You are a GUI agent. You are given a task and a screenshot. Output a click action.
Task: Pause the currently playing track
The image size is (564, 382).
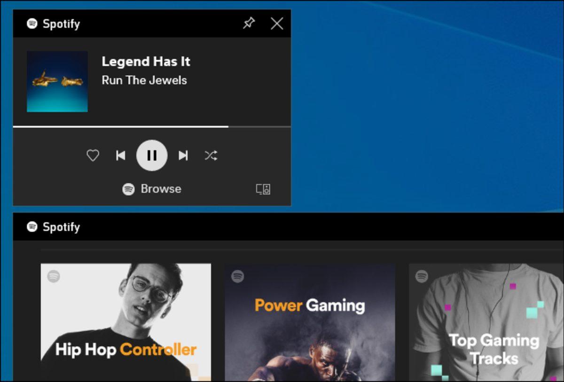tap(152, 156)
